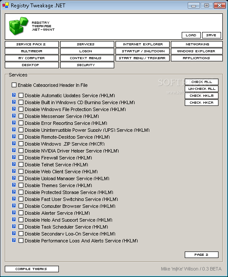The image size is (228, 277).
Task: Click the green cubes Registry Tweakage logo
Action: (19, 26)
